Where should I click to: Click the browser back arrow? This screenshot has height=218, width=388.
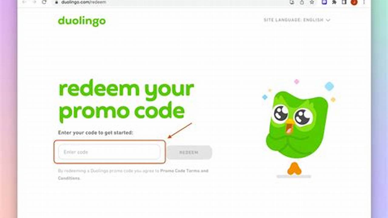(24, 2)
